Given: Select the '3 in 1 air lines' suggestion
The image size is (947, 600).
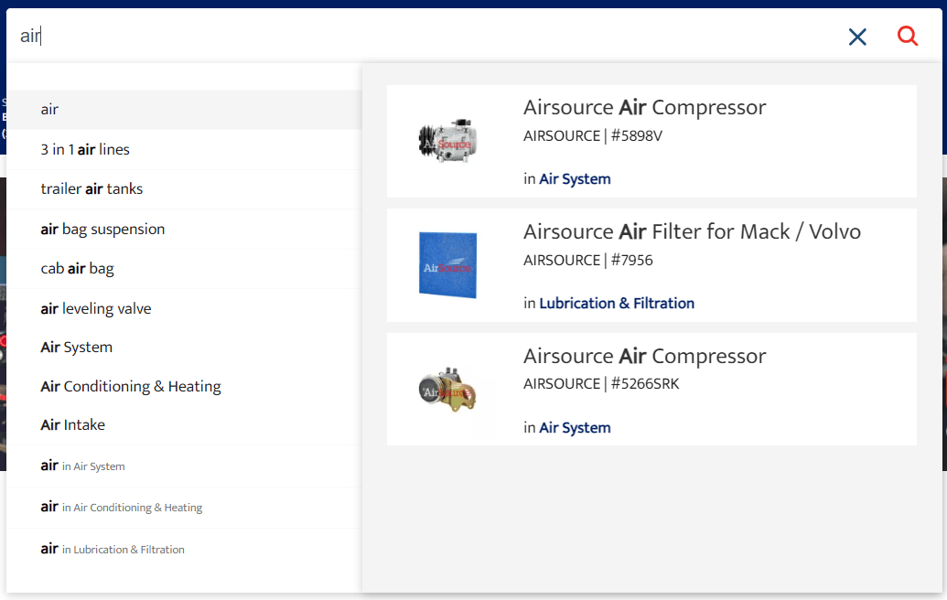Looking at the screenshot, I should coord(84,149).
